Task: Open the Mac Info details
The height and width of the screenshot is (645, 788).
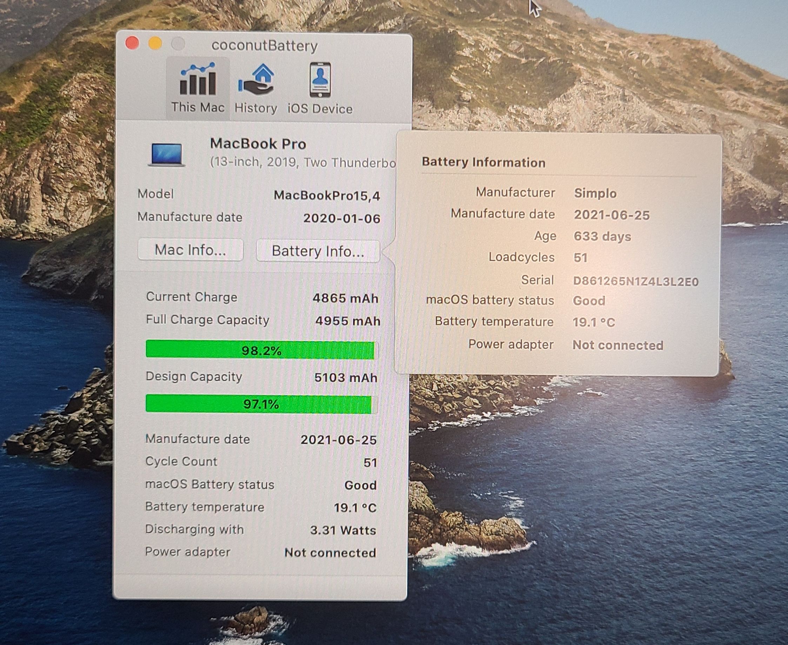Action: point(190,250)
